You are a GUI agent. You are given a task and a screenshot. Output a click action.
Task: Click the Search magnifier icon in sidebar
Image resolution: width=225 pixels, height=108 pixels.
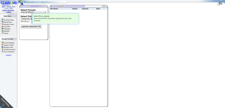2,33
